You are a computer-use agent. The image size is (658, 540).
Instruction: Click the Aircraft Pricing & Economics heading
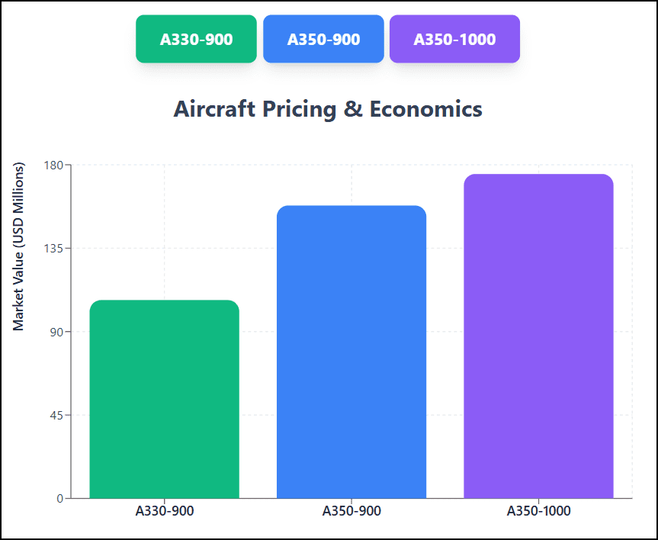(x=328, y=109)
